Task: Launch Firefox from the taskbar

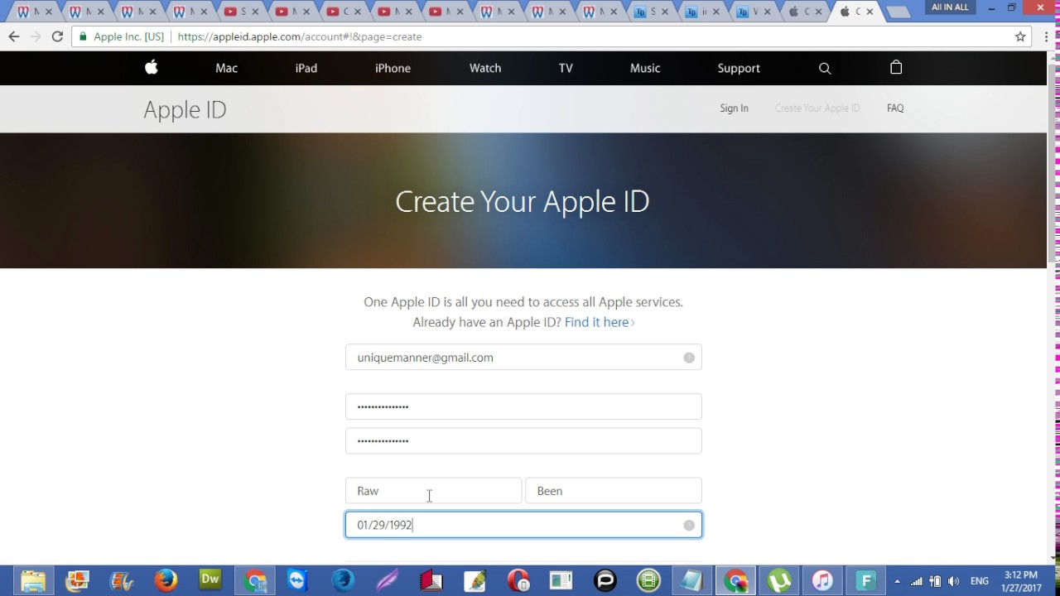Action: pyautogui.click(x=166, y=580)
